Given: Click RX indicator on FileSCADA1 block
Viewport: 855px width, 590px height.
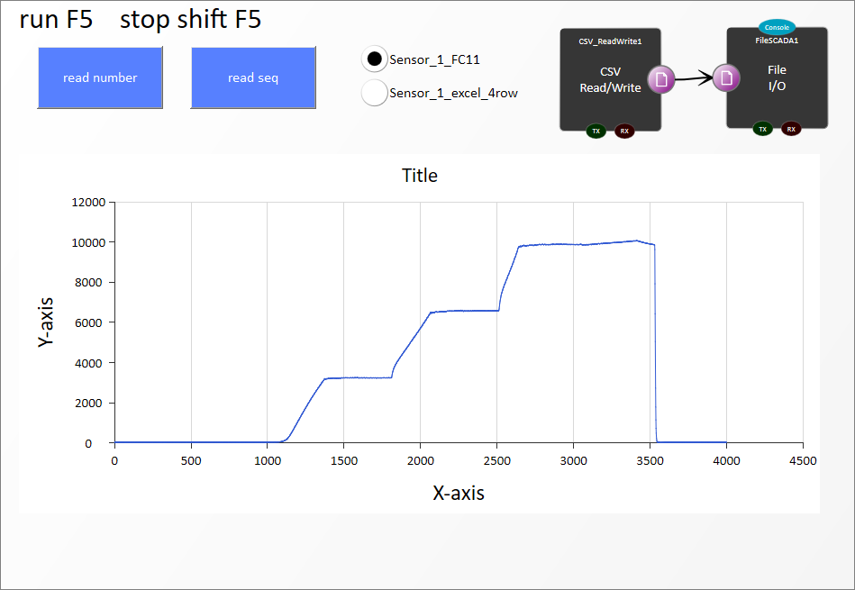Looking at the screenshot, I should pos(791,129).
